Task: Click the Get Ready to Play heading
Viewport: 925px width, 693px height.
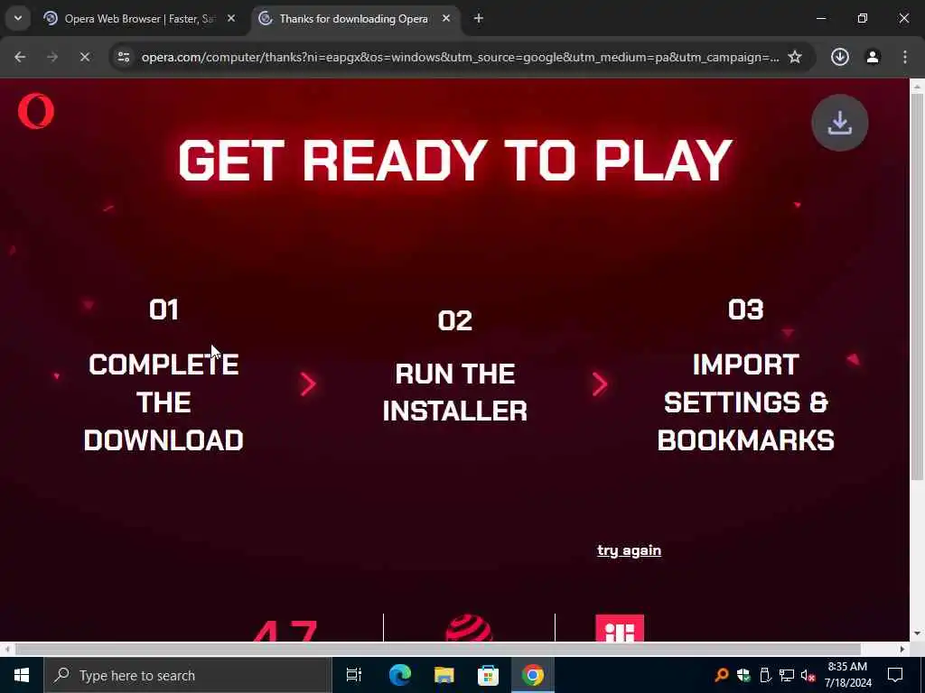Action: pos(455,161)
